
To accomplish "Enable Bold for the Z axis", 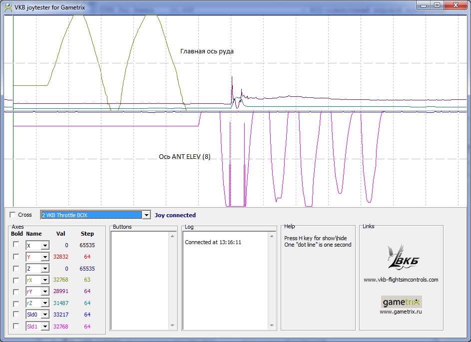I will pyautogui.click(x=16, y=268).
